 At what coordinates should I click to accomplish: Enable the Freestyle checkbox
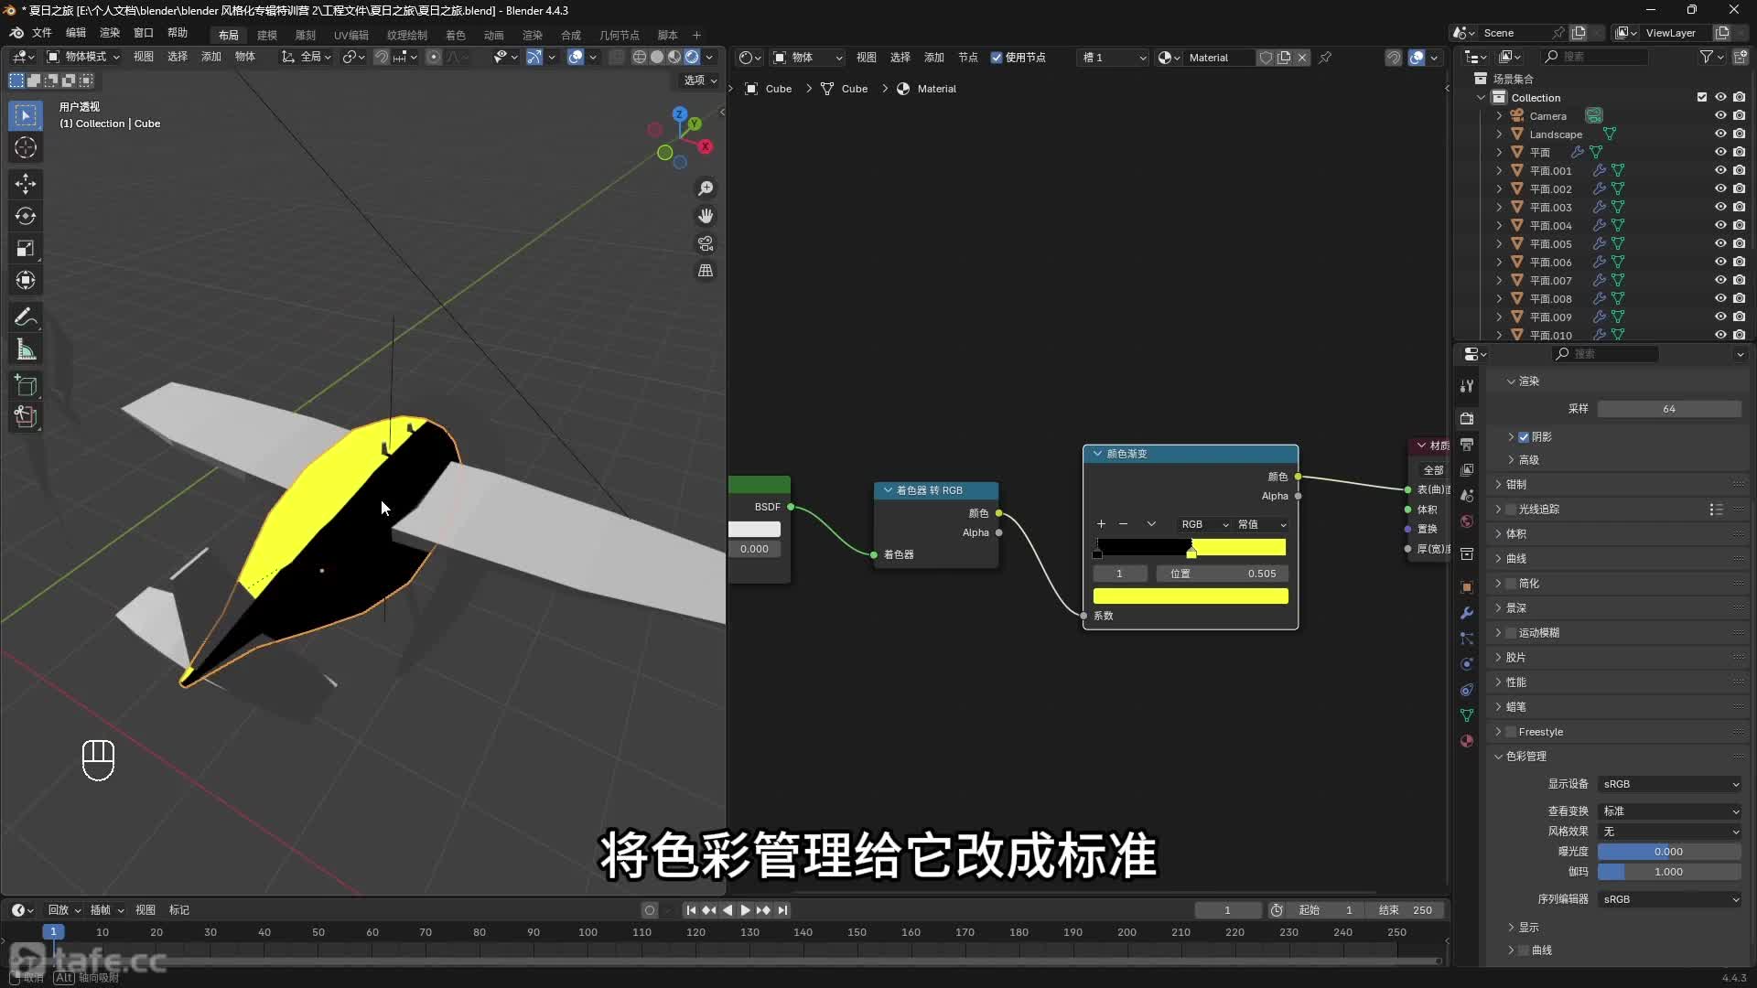(x=1511, y=732)
